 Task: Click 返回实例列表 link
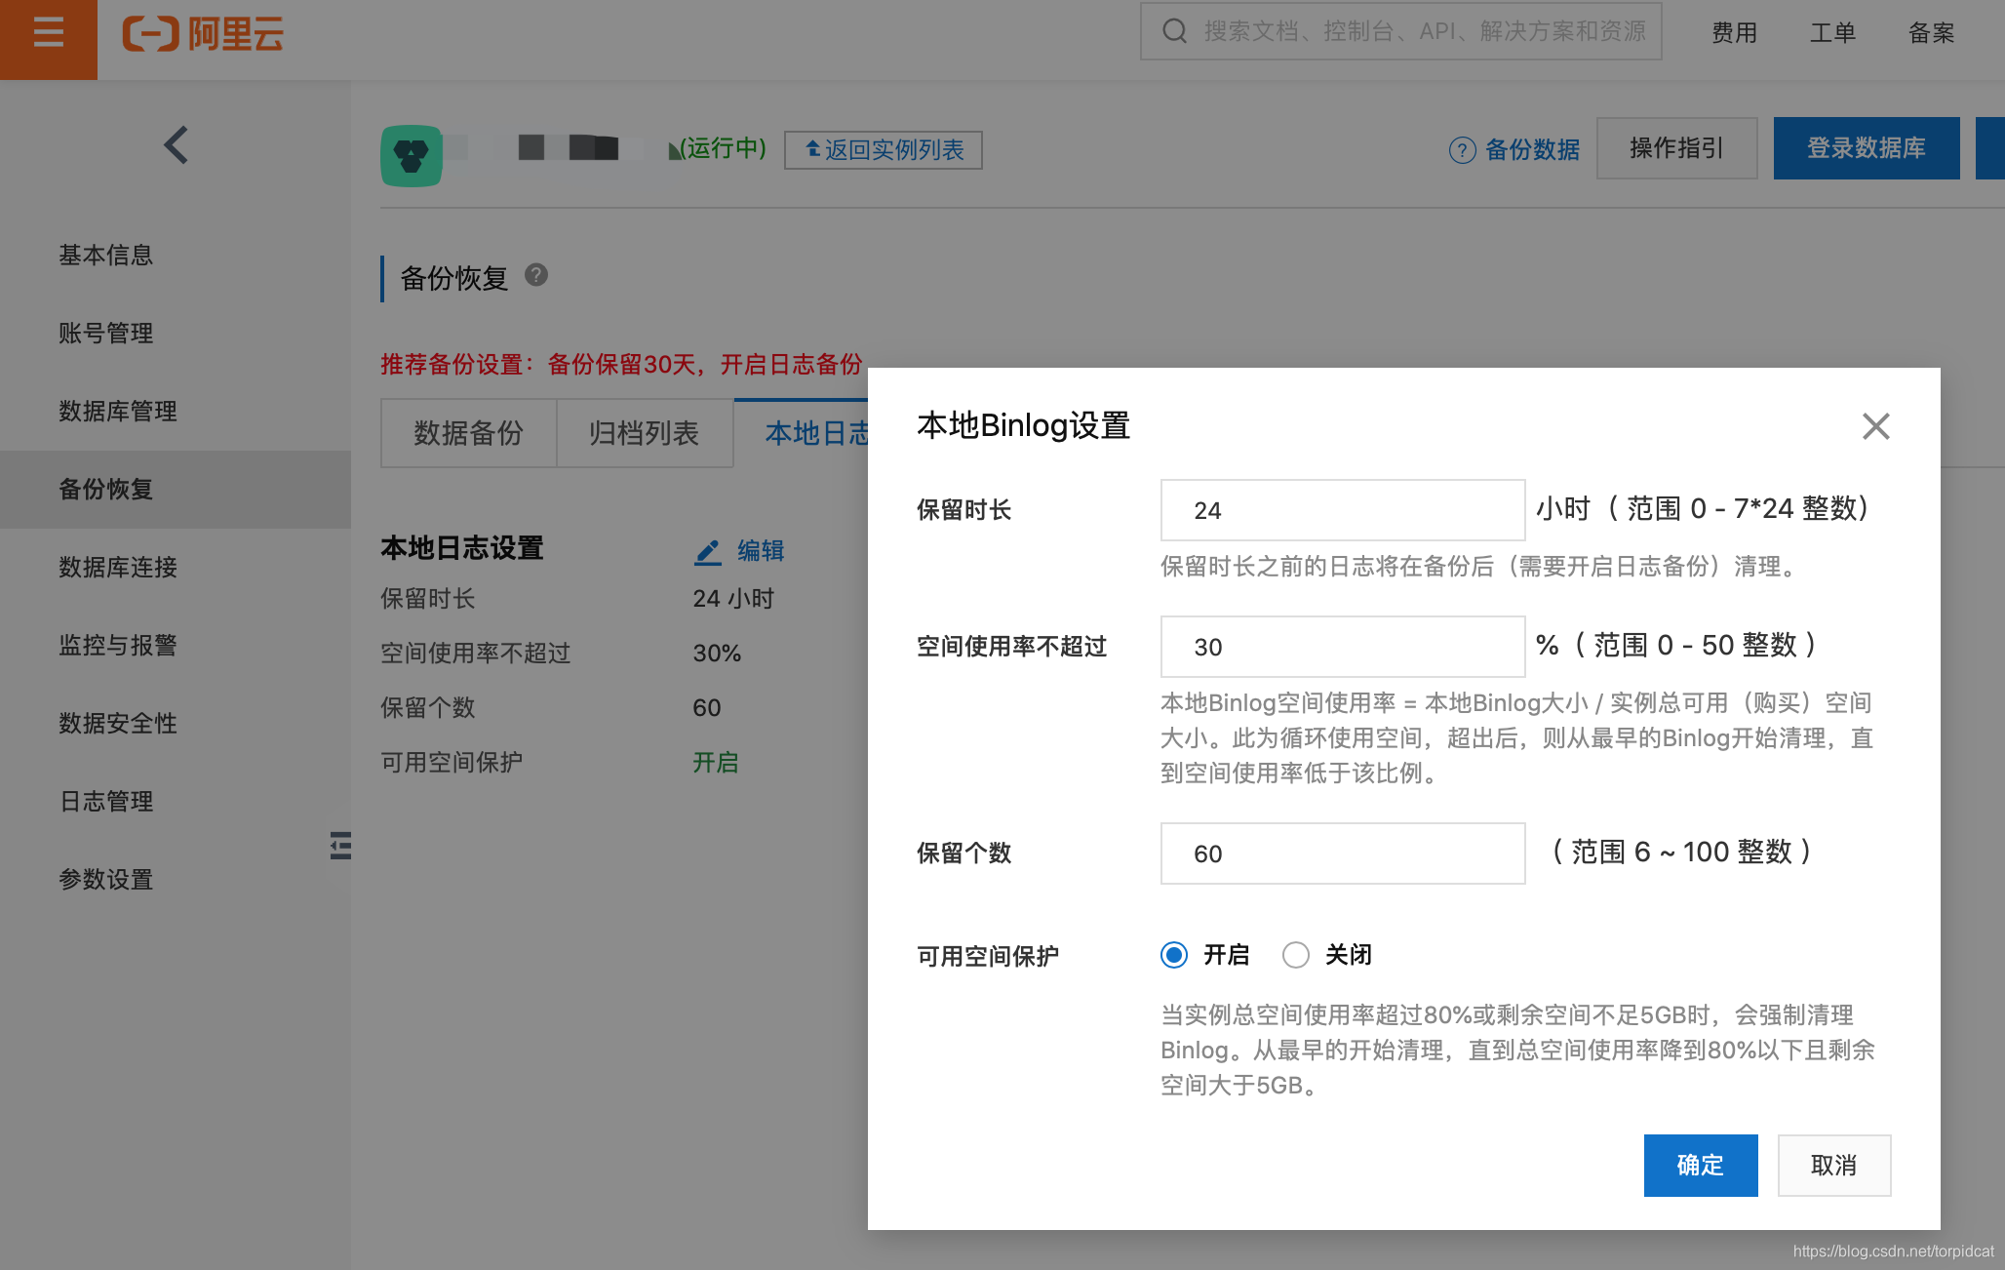(883, 149)
